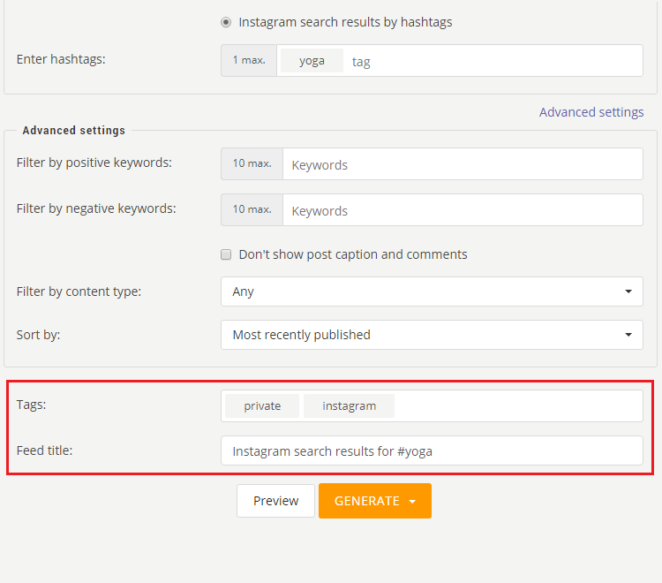The image size is (662, 583).
Task: Select the yoga hashtag chip
Action: pos(312,60)
